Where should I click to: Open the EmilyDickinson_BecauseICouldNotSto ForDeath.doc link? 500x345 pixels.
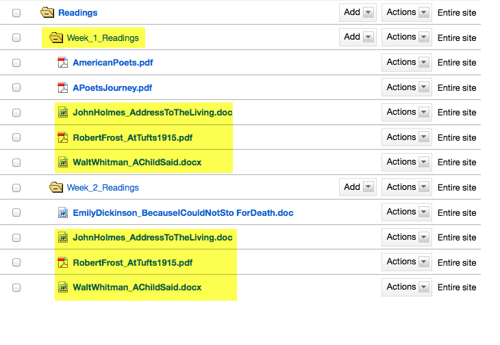183,212
